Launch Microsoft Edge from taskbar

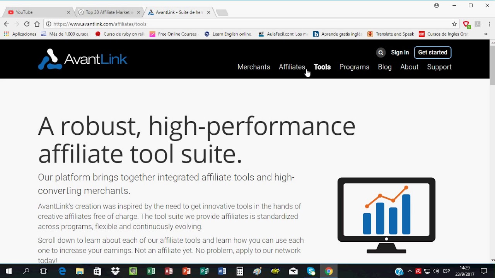click(x=62, y=271)
